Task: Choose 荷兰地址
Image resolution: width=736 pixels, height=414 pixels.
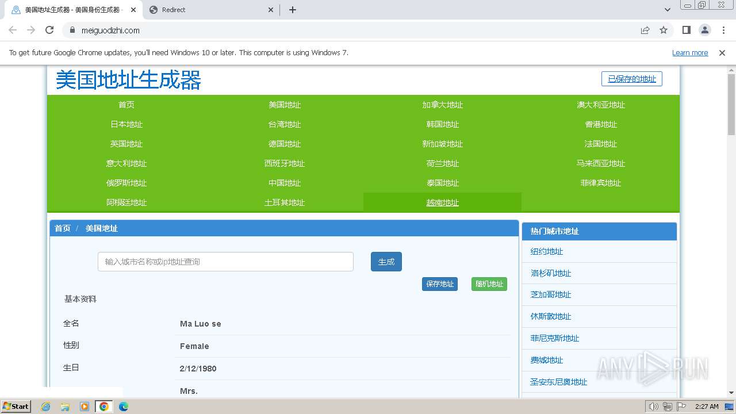Action: click(x=443, y=163)
